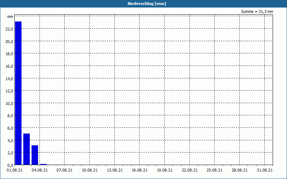Select the second precipitation bar near 5 mm
This screenshot has width=287, height=179.
point(27,149)
